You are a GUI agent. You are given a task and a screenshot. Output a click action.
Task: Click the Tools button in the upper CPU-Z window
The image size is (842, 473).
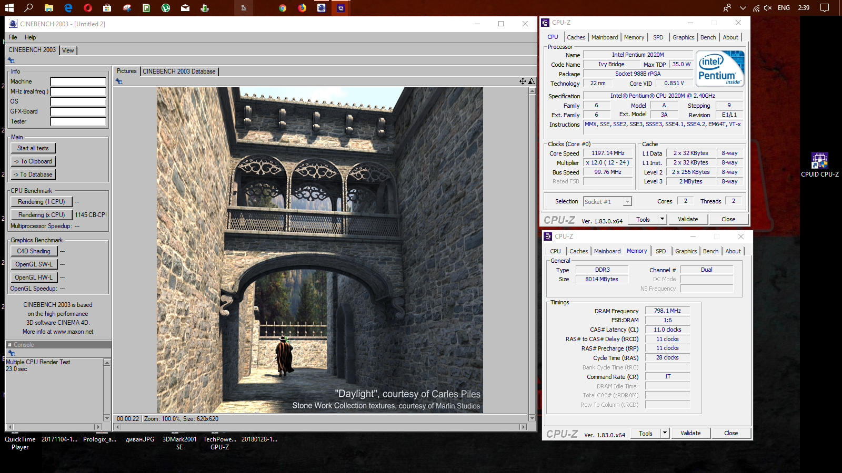[x=643, y=220]
